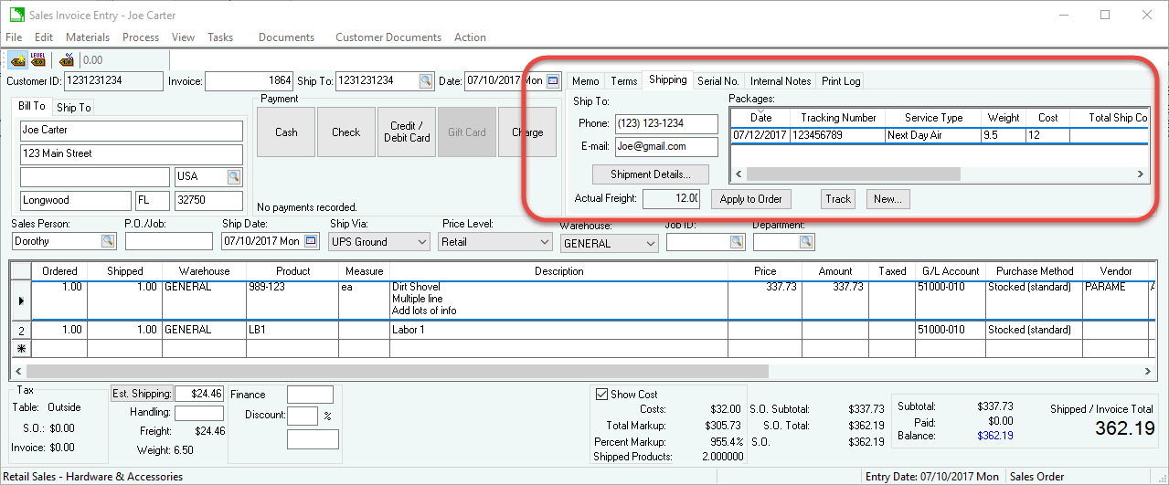Open the Ship Date calendar picker
1169x485 pixels.
311,241
